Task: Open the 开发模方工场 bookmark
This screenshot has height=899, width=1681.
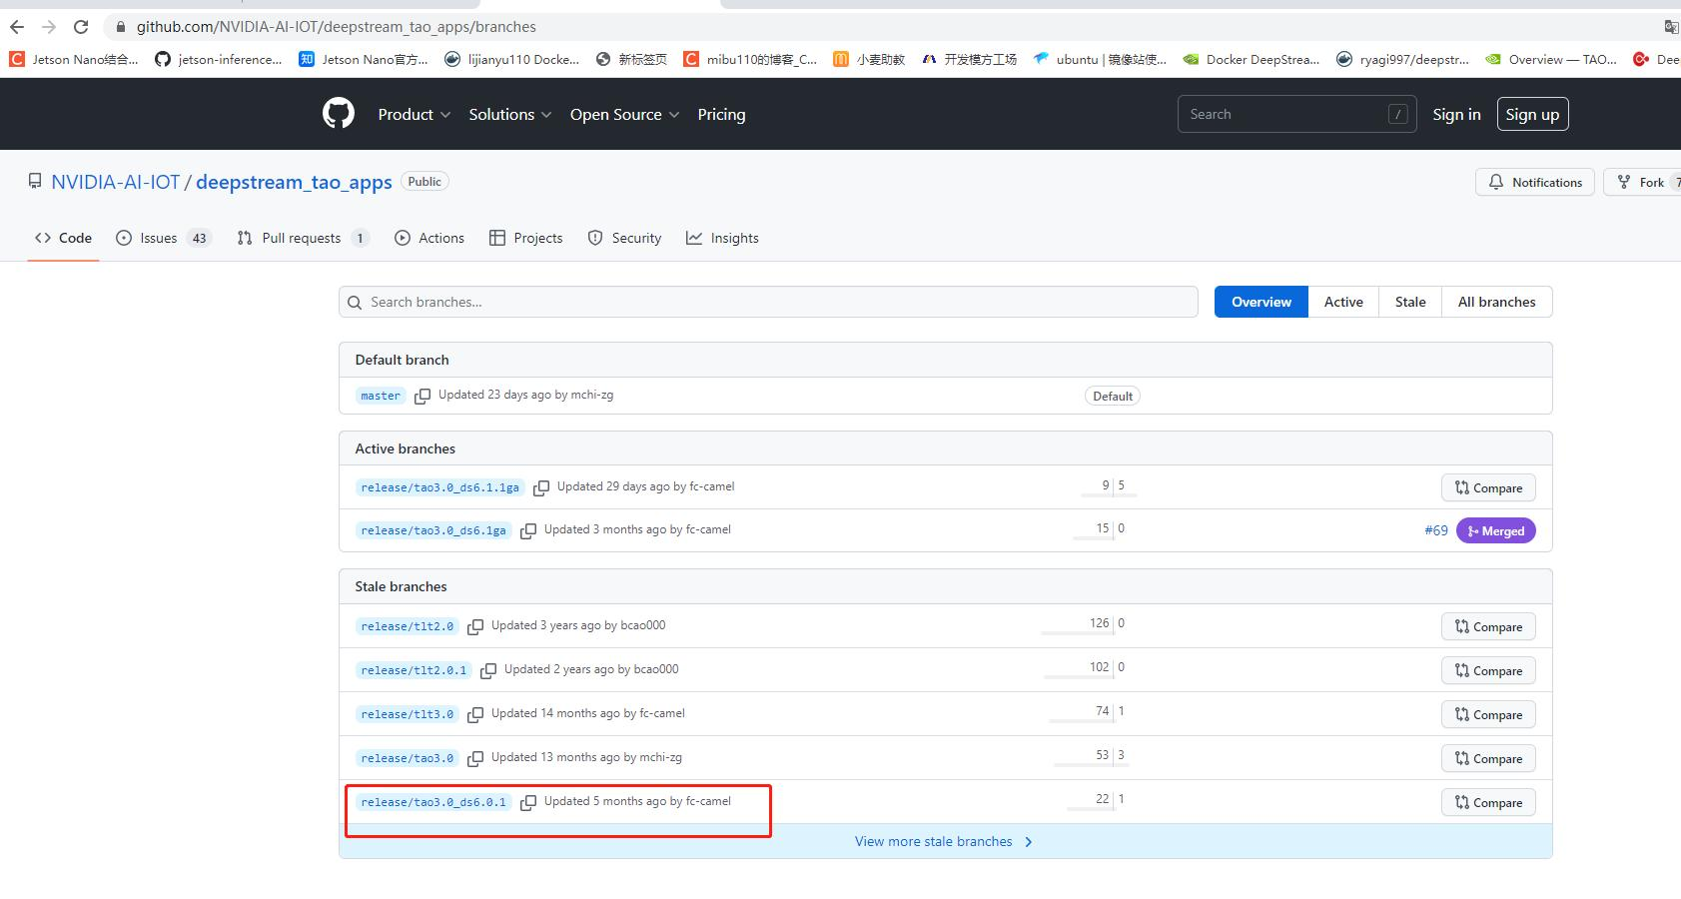Action: (x=969, y=60)
